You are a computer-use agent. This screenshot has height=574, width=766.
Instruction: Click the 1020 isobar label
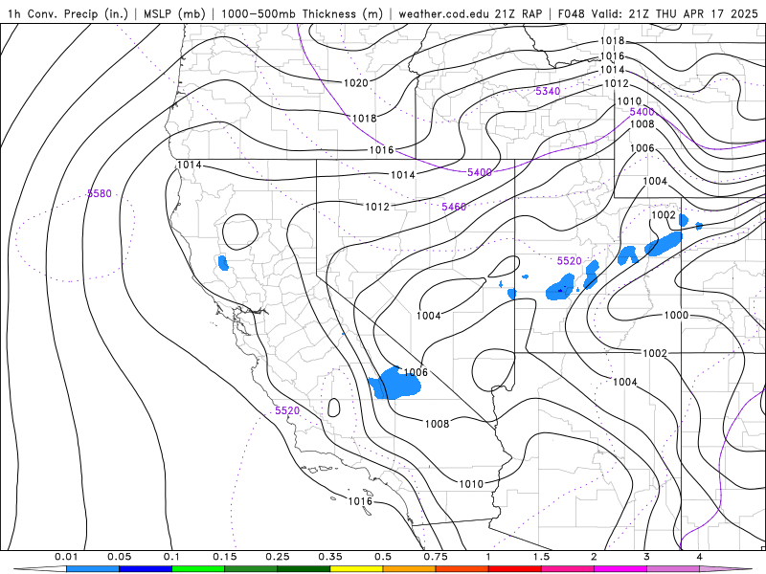point(355,83)
